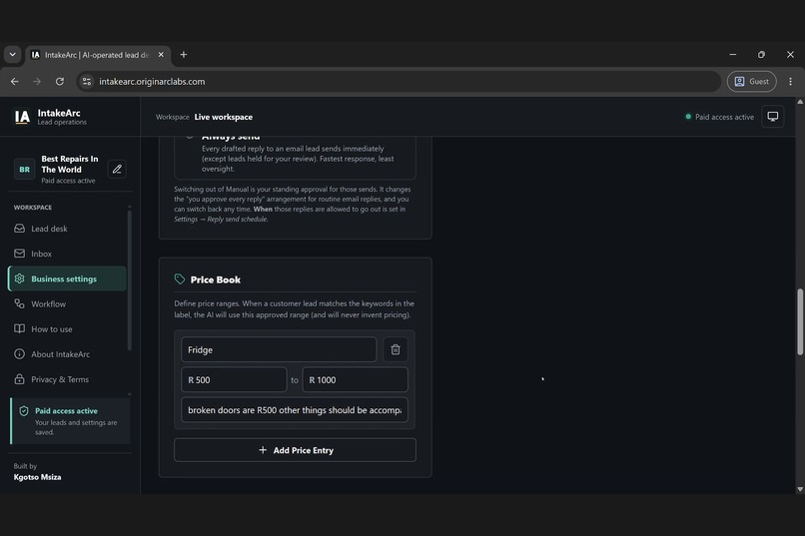Delete the Fridge price entry
805x536 pixels.
396,349
